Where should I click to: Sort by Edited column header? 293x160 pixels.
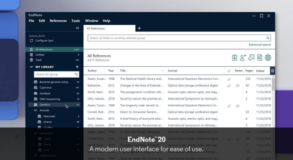pos(260,71)
